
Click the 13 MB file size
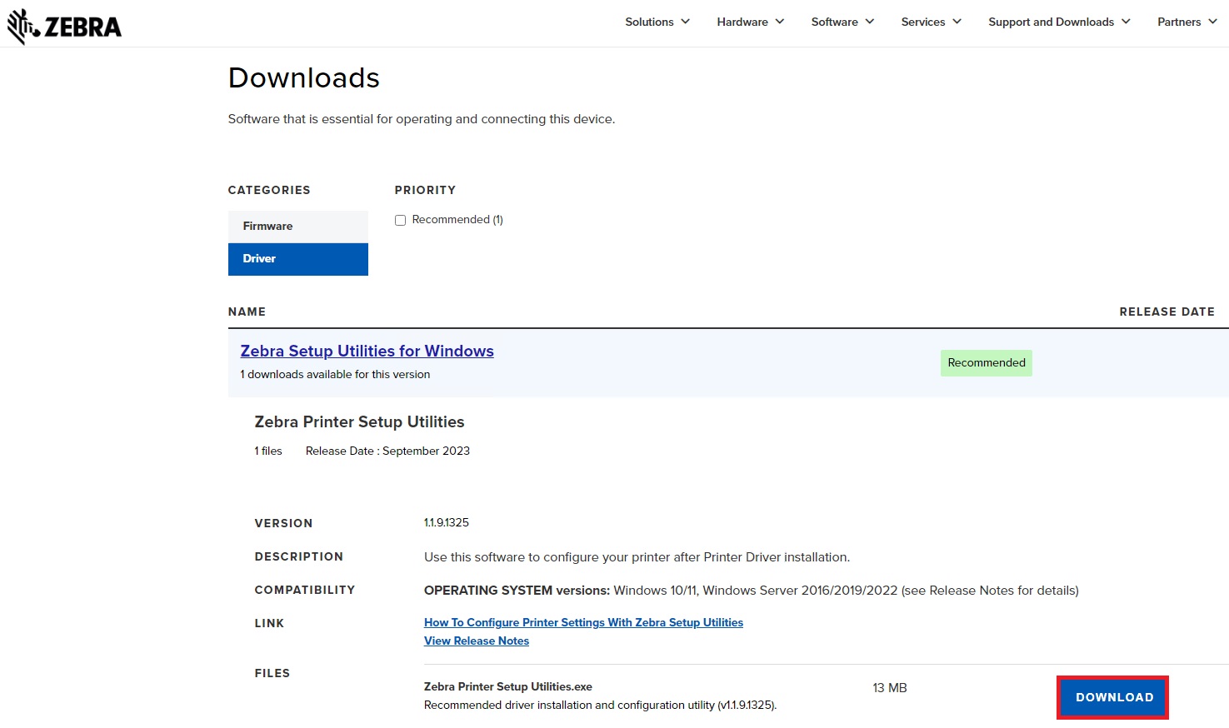click(x=890, y=688)
